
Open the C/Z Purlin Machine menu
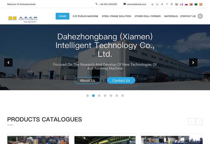pyautogui.click(x=85, y=16)
